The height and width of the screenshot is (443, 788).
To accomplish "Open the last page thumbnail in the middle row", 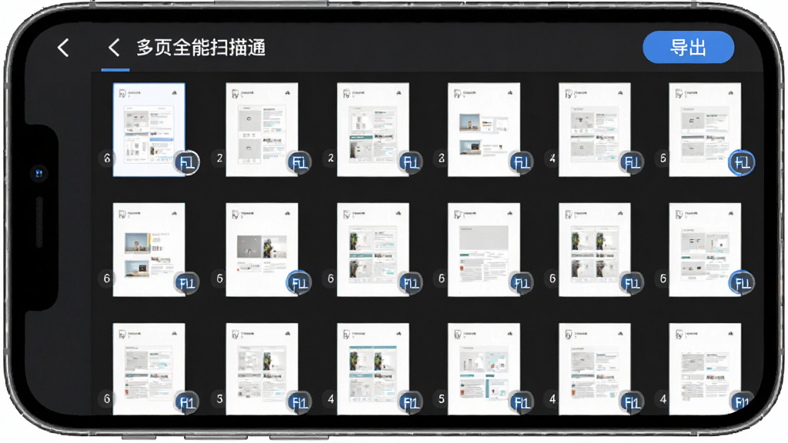I will coord(705,250).
